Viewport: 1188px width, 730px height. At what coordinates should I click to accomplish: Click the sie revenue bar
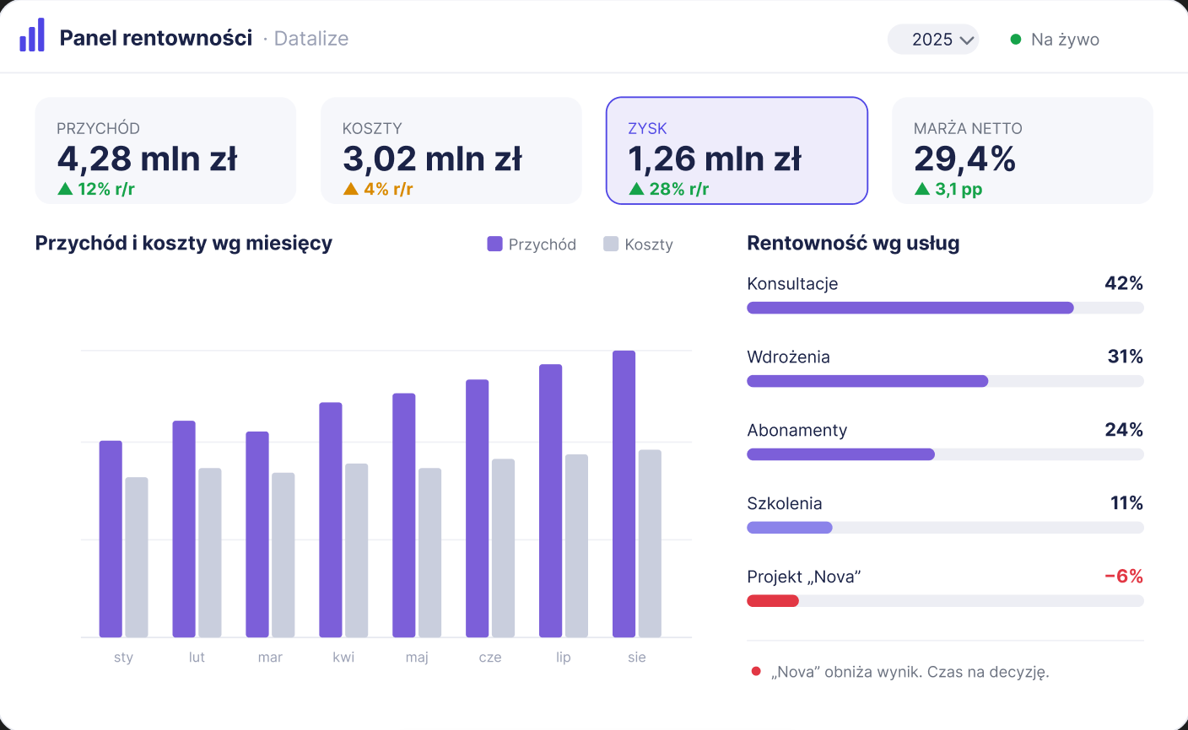tap(624, 494)
